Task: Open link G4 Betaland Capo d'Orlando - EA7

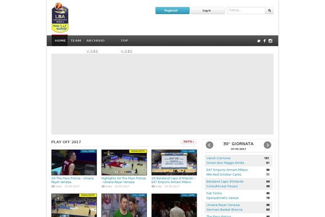Action: tap(173, 180)
